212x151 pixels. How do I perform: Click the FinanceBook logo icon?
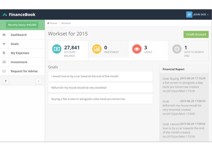pyautogui.click(x=5, y=14)
